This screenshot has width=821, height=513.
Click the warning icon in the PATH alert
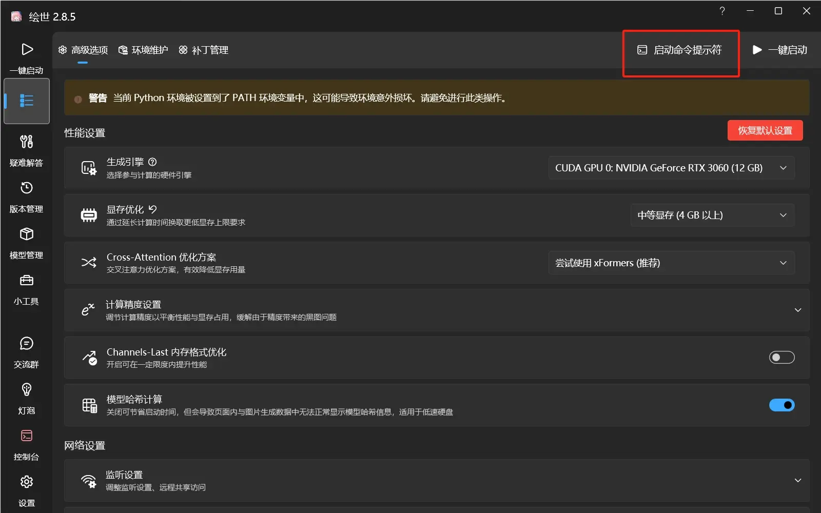pos(78,99)
